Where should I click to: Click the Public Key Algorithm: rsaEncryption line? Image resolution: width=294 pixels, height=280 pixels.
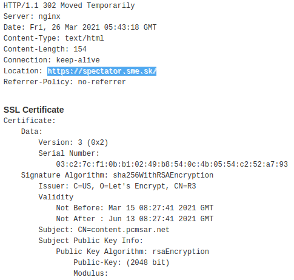[133, 252]
